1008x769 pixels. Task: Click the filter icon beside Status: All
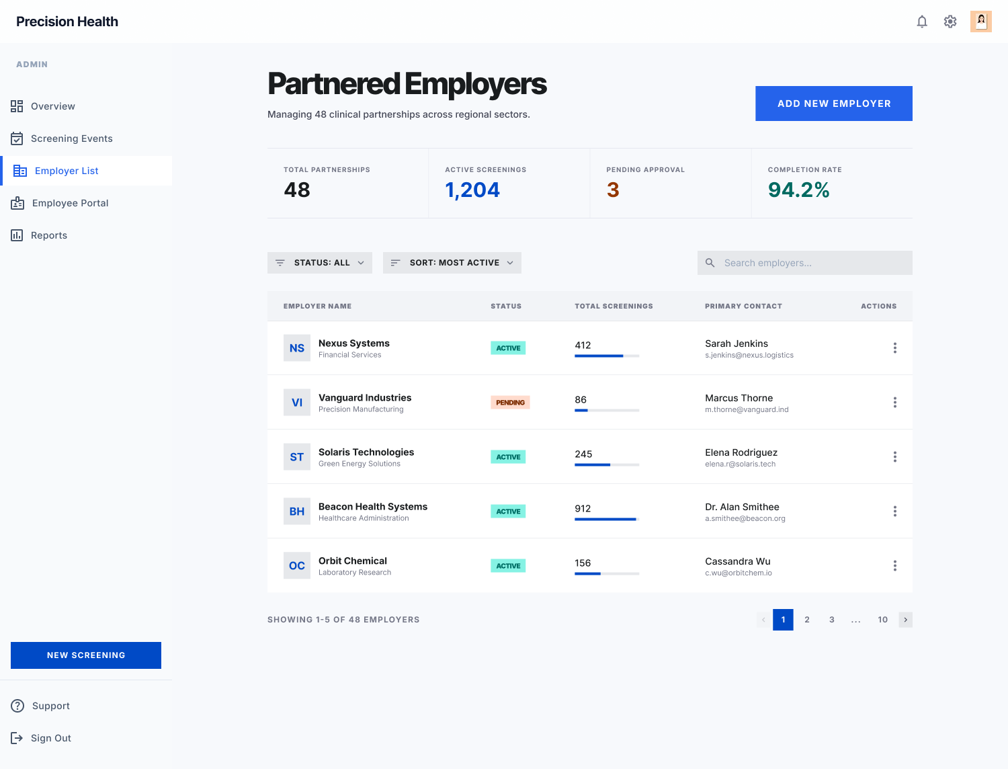[280, 263]
